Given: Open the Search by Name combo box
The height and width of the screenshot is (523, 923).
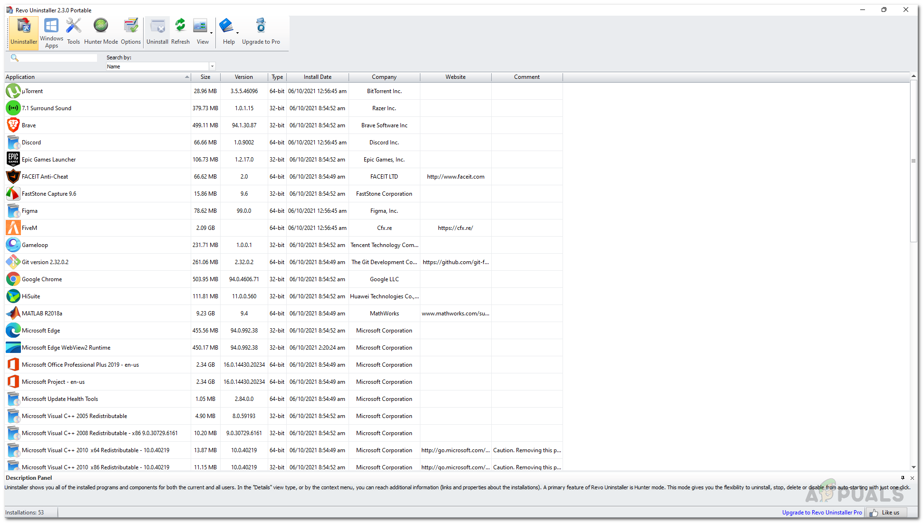Looking at the screenshot, I should [x=212, y=67].
